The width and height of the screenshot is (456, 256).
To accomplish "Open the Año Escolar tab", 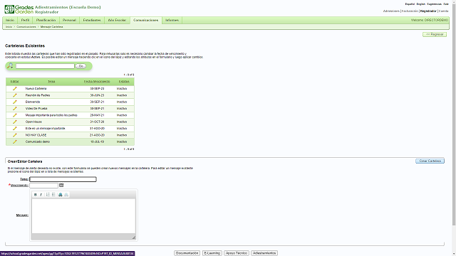I will (x=117, y=21).
